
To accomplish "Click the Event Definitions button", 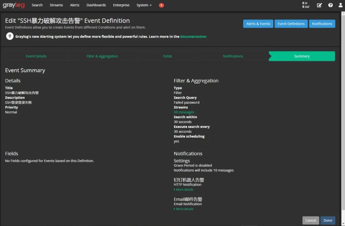I will 291,24.
